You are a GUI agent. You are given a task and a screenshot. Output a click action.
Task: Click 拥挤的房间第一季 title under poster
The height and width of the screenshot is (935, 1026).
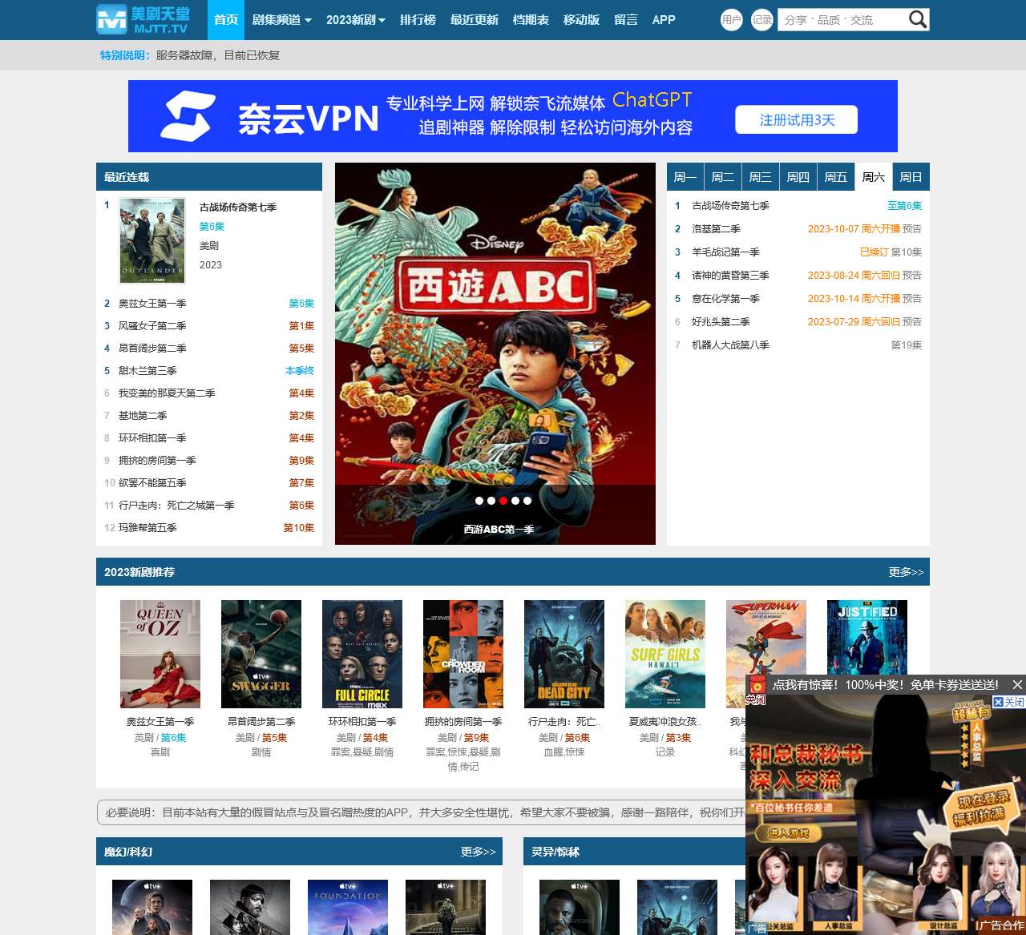[x=463, y=722]
